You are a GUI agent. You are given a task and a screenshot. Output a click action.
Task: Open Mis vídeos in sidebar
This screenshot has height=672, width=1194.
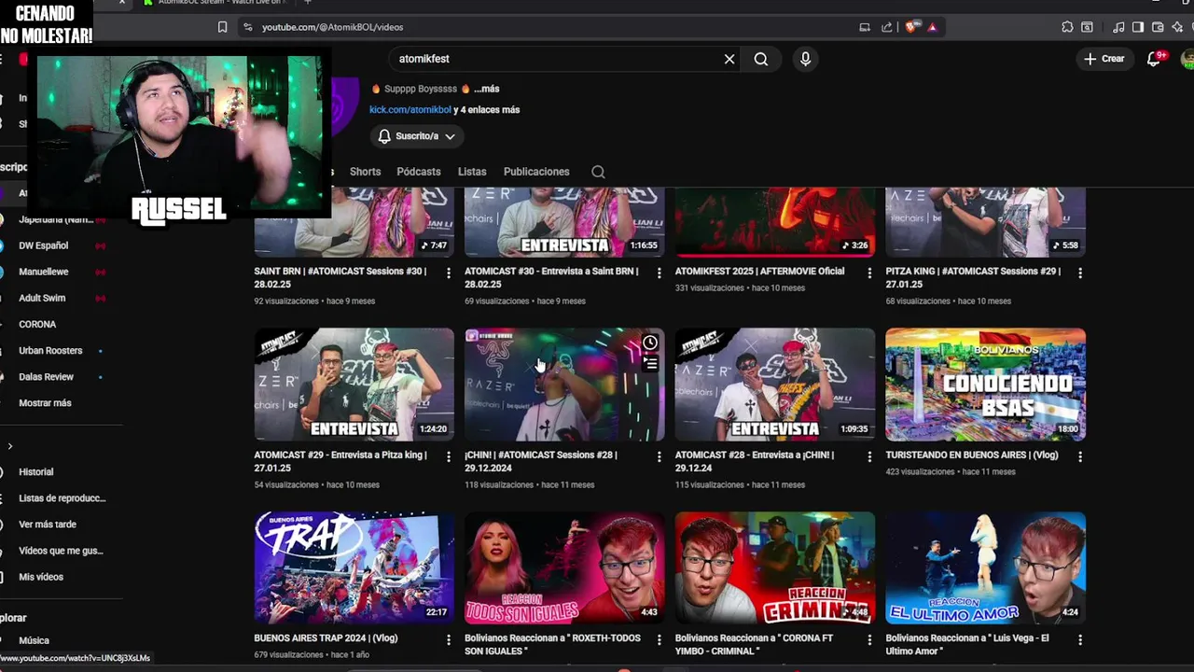41,577
